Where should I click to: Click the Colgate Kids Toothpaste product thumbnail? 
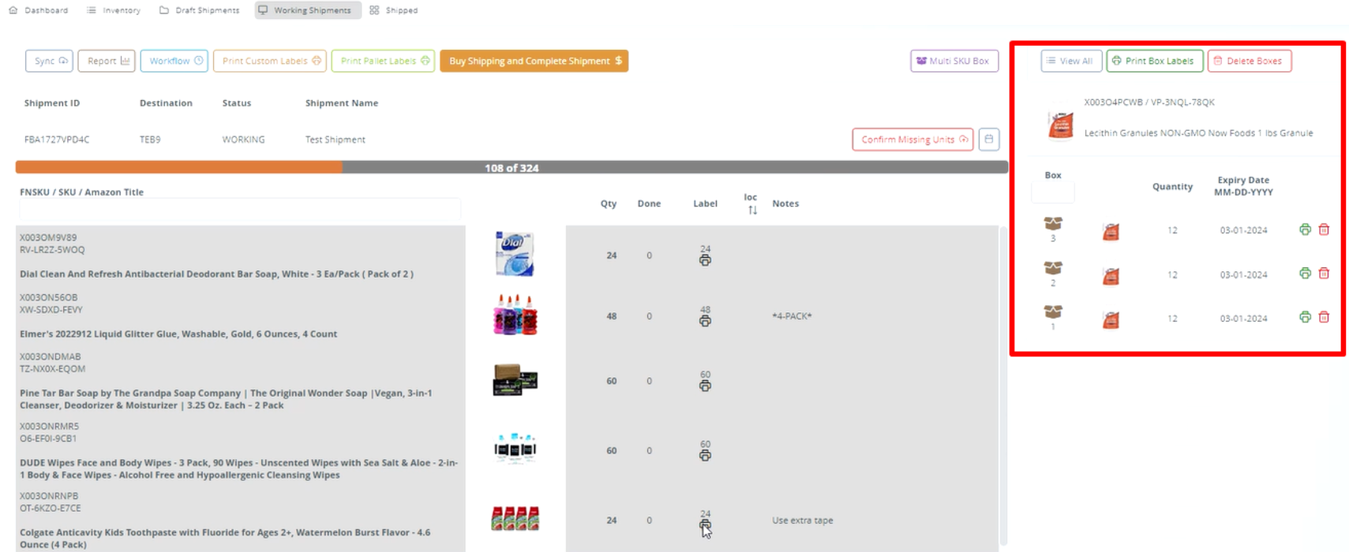[x=515, y=519]
